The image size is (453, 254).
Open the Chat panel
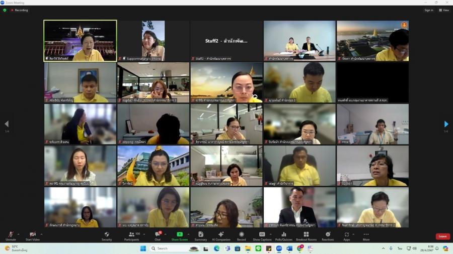click(158, 235)
